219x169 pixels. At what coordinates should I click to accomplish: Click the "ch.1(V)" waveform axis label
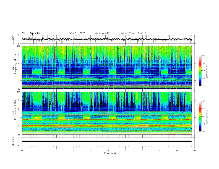click(13, 39)
